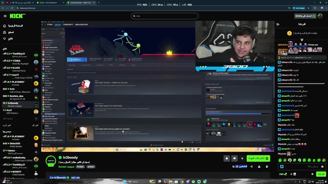Open Windows Start menu on taskbar
The height and width of the screenshot is (184, 328).
point(125,182)
